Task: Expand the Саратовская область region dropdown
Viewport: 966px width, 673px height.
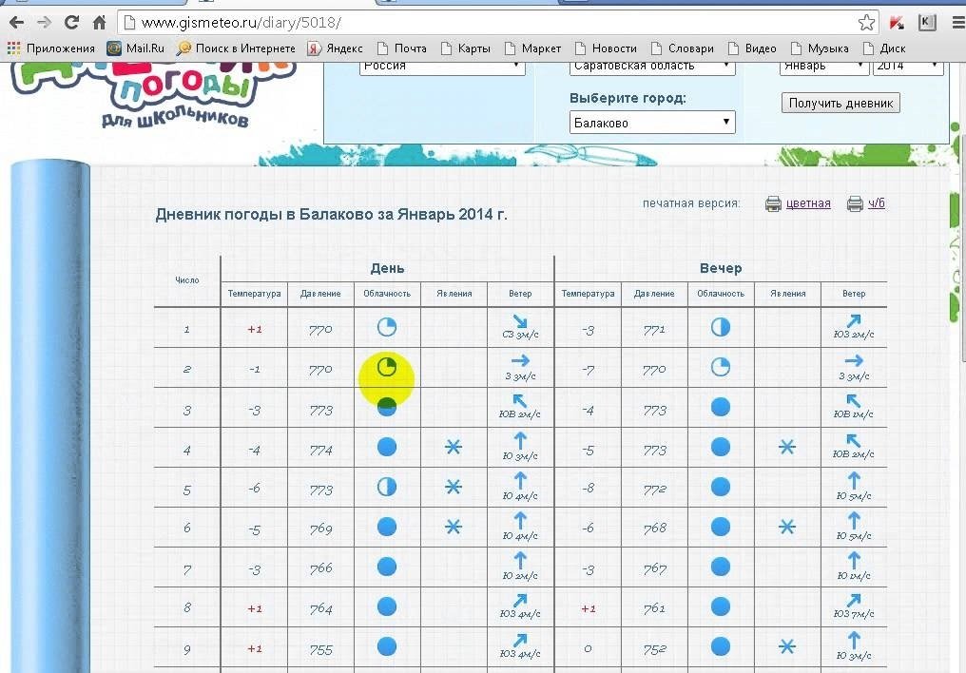Action: (652, 66)
